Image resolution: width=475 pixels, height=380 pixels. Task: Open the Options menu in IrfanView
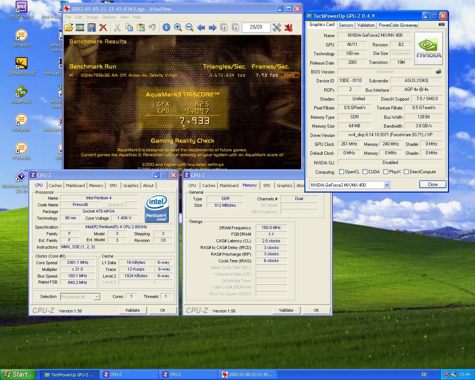coord(109,17)
